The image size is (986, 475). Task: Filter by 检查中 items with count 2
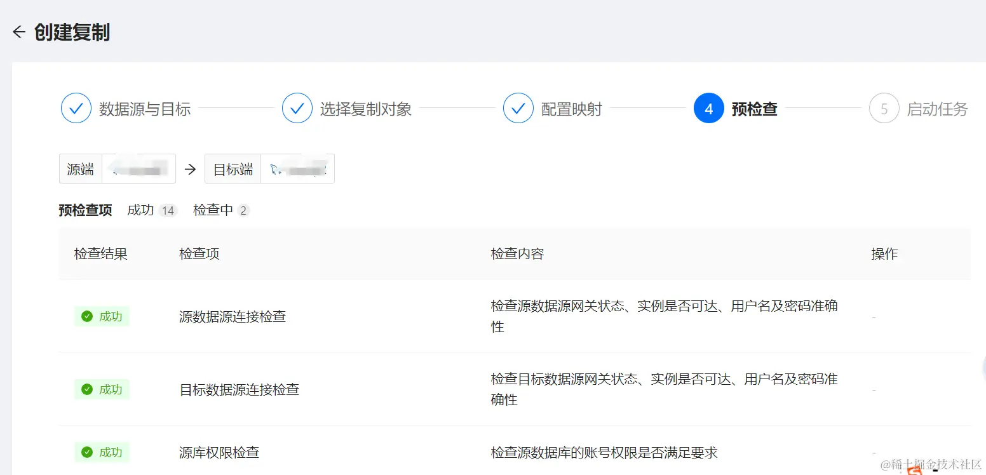221,210
